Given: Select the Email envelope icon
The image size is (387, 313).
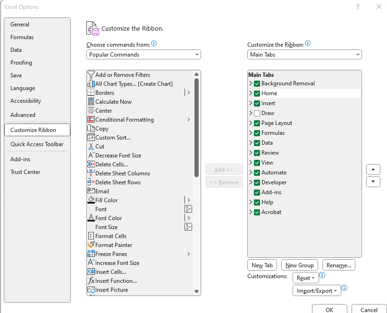Looking at the screenshot, I should [x=91, y=190].
